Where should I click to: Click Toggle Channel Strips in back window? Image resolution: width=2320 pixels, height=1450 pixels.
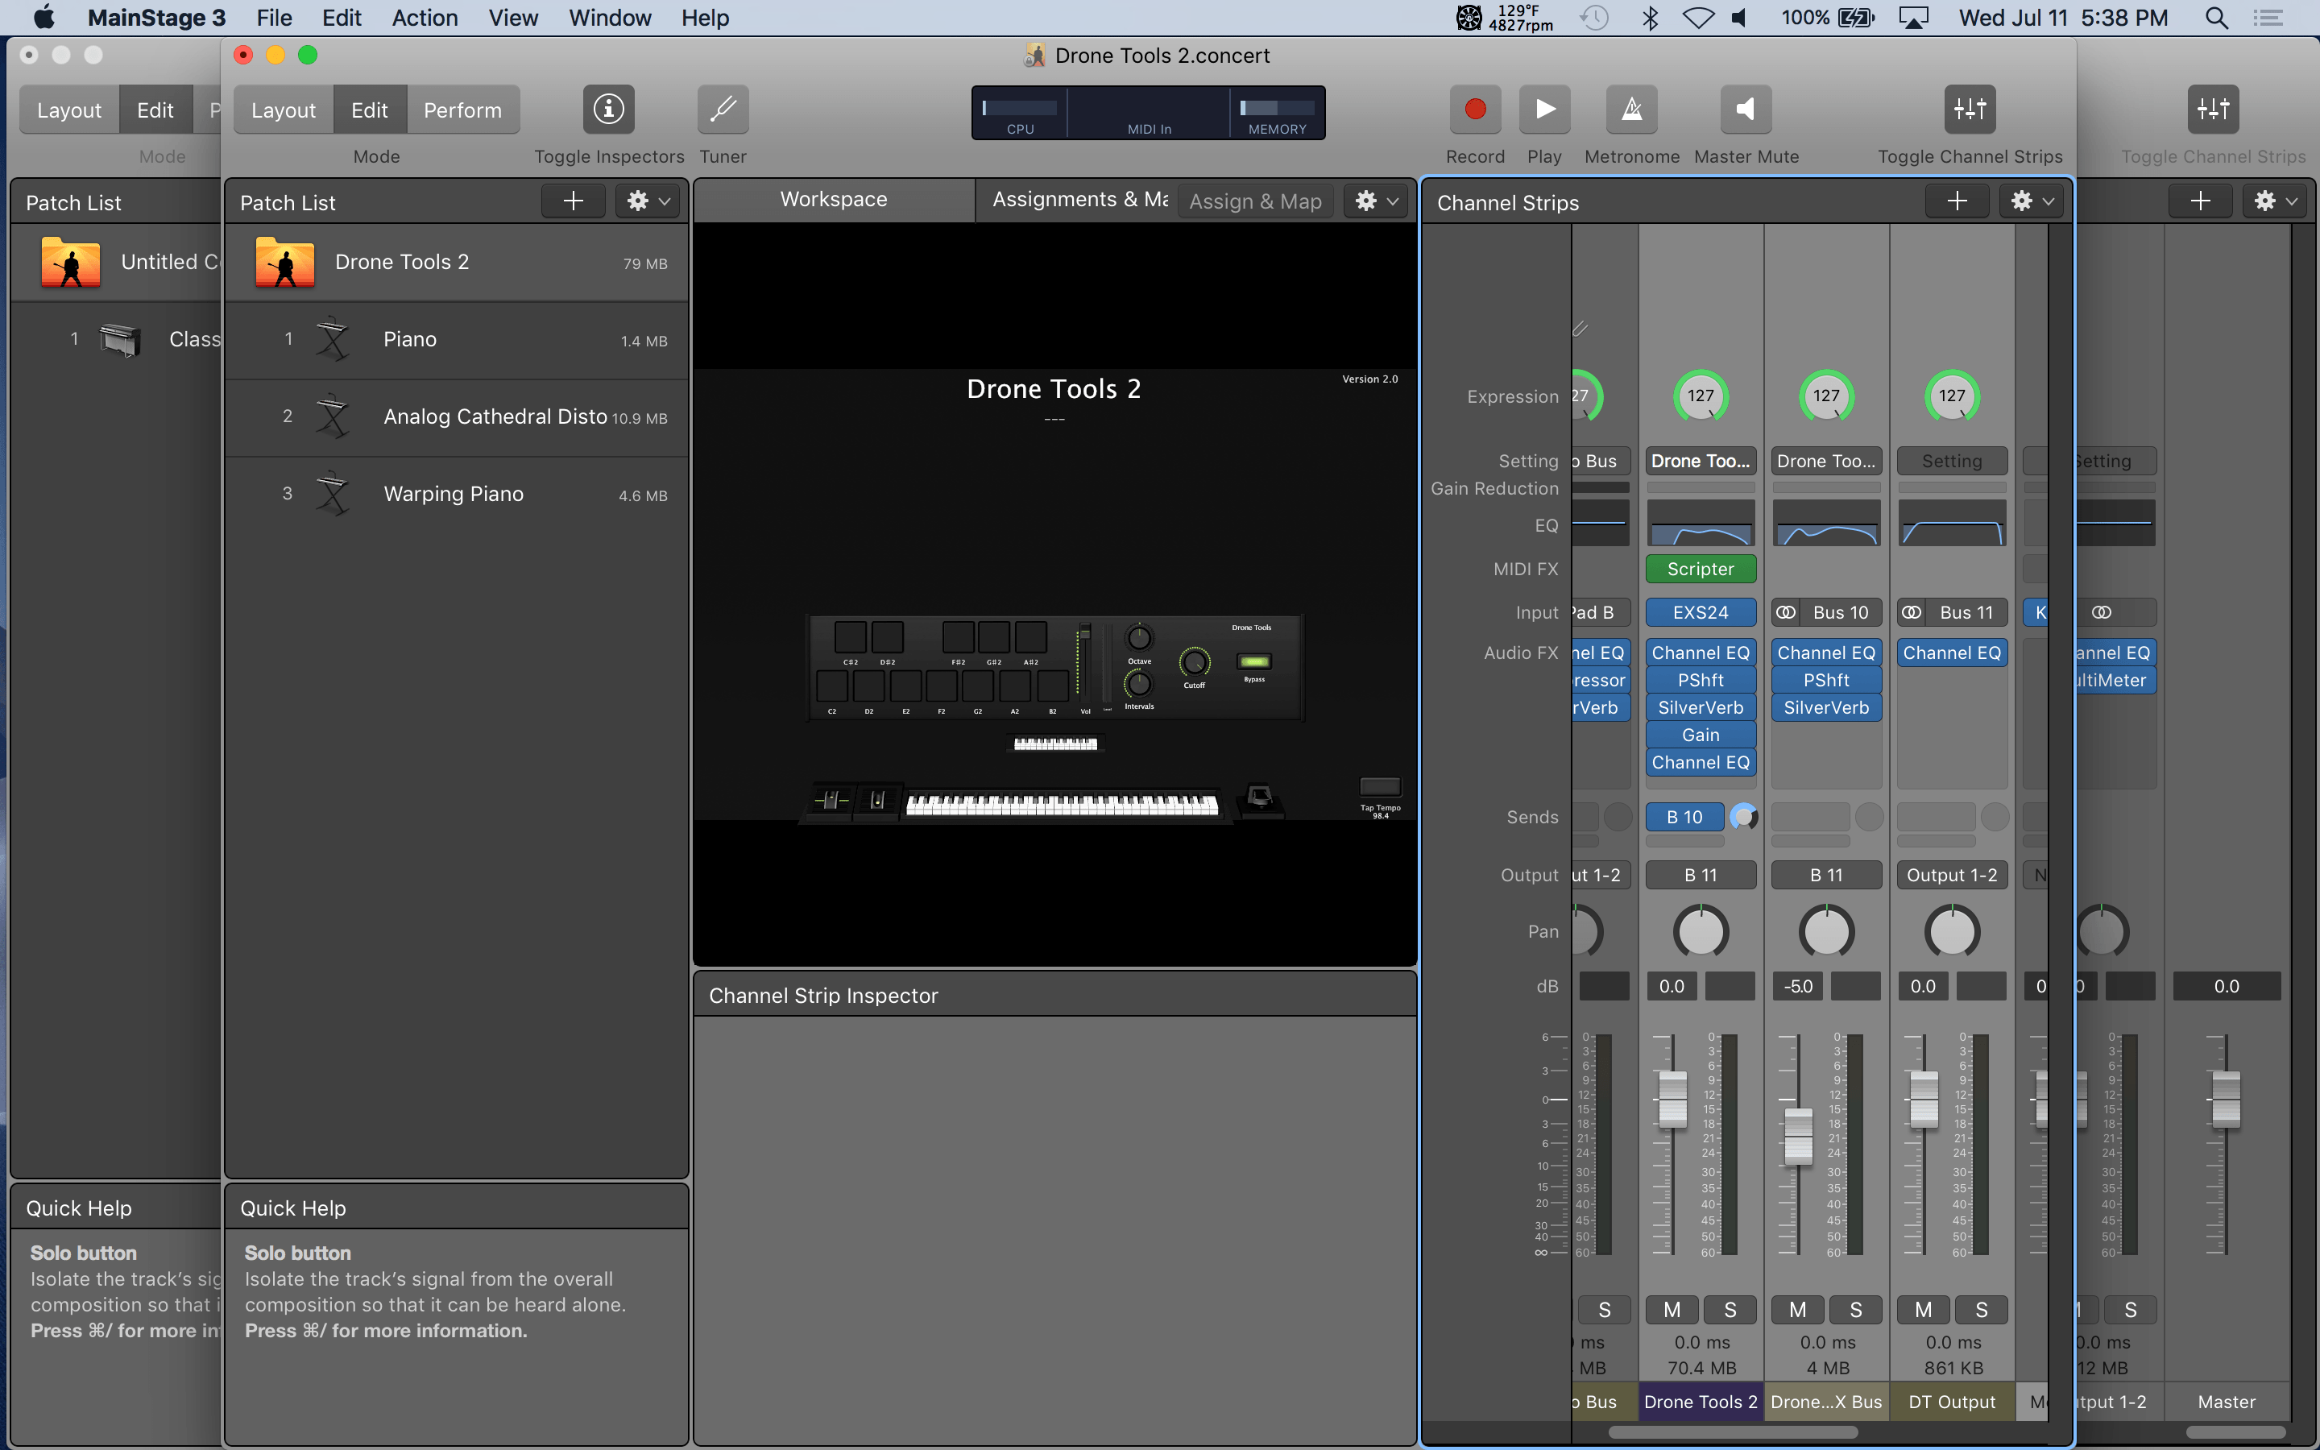tap(2213, 110)
